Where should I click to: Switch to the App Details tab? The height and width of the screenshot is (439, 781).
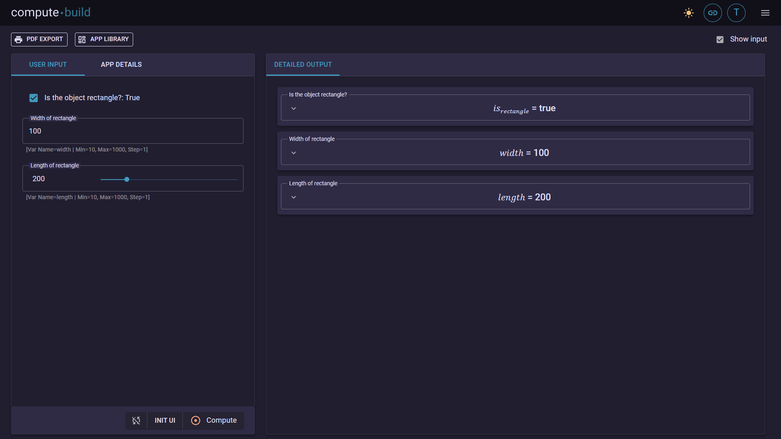pyautogui.click(x=121, y=65)
